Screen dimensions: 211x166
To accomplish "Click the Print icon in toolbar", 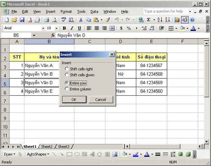I will (x=46, y=20).
